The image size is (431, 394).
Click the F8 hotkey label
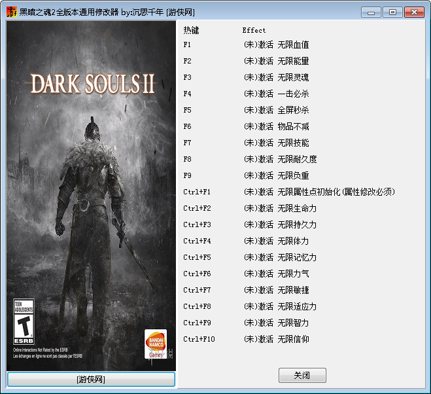[187, 159]
